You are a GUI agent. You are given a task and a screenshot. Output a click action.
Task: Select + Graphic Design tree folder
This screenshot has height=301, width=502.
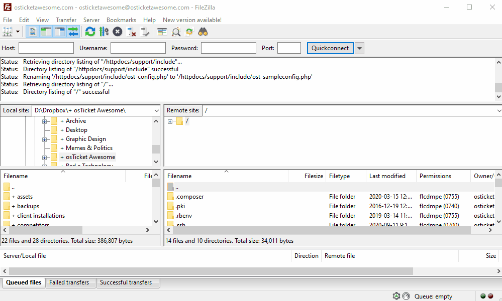coord(83,139)
